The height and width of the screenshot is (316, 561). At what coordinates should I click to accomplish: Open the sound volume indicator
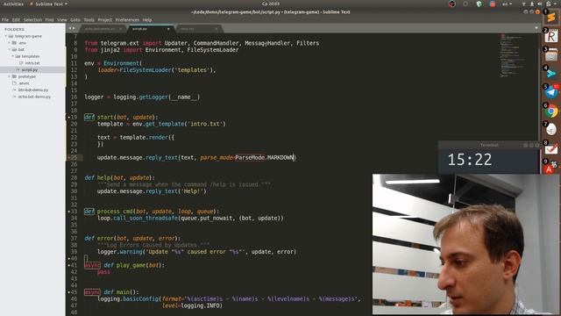point(540,4)
